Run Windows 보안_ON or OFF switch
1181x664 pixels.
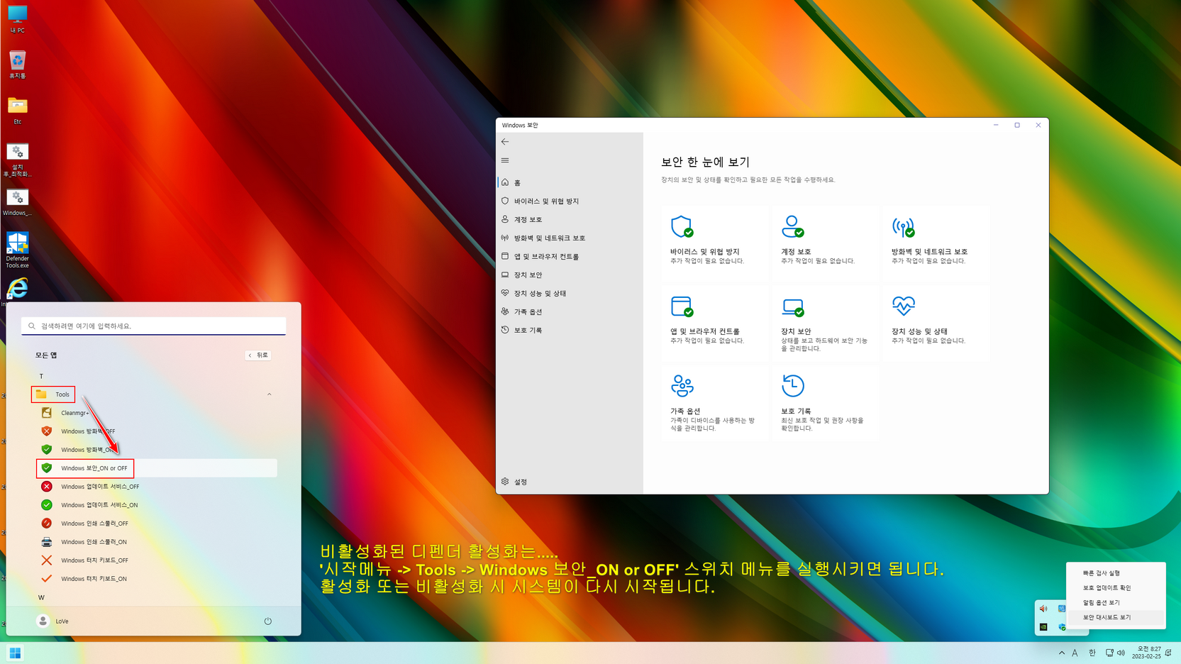coord(156,468)
